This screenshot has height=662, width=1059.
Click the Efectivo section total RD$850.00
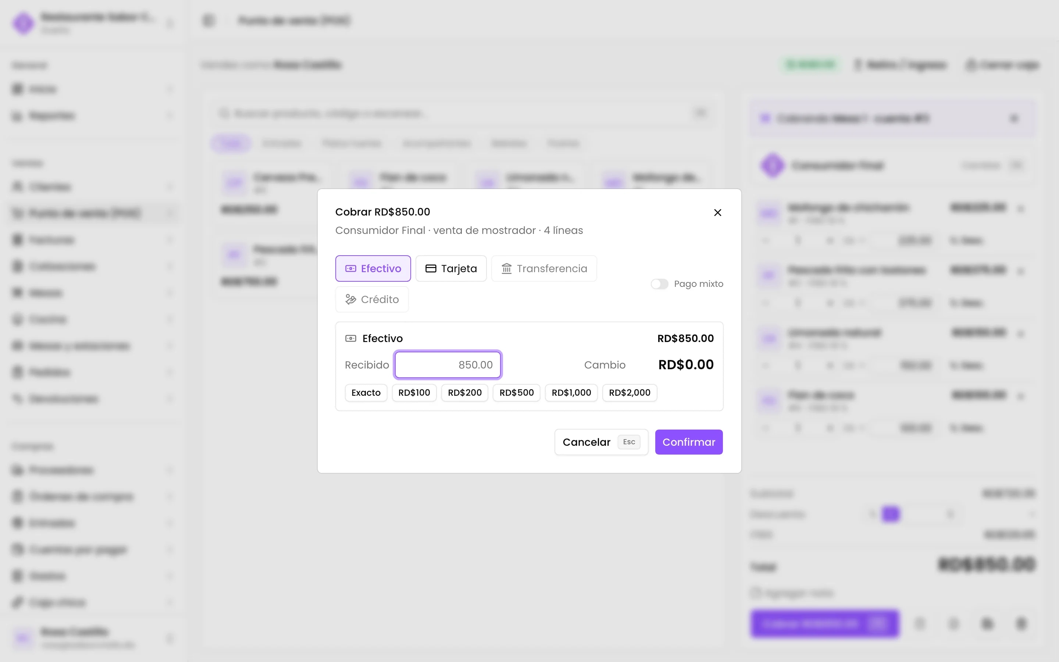(x=685, y=338)
